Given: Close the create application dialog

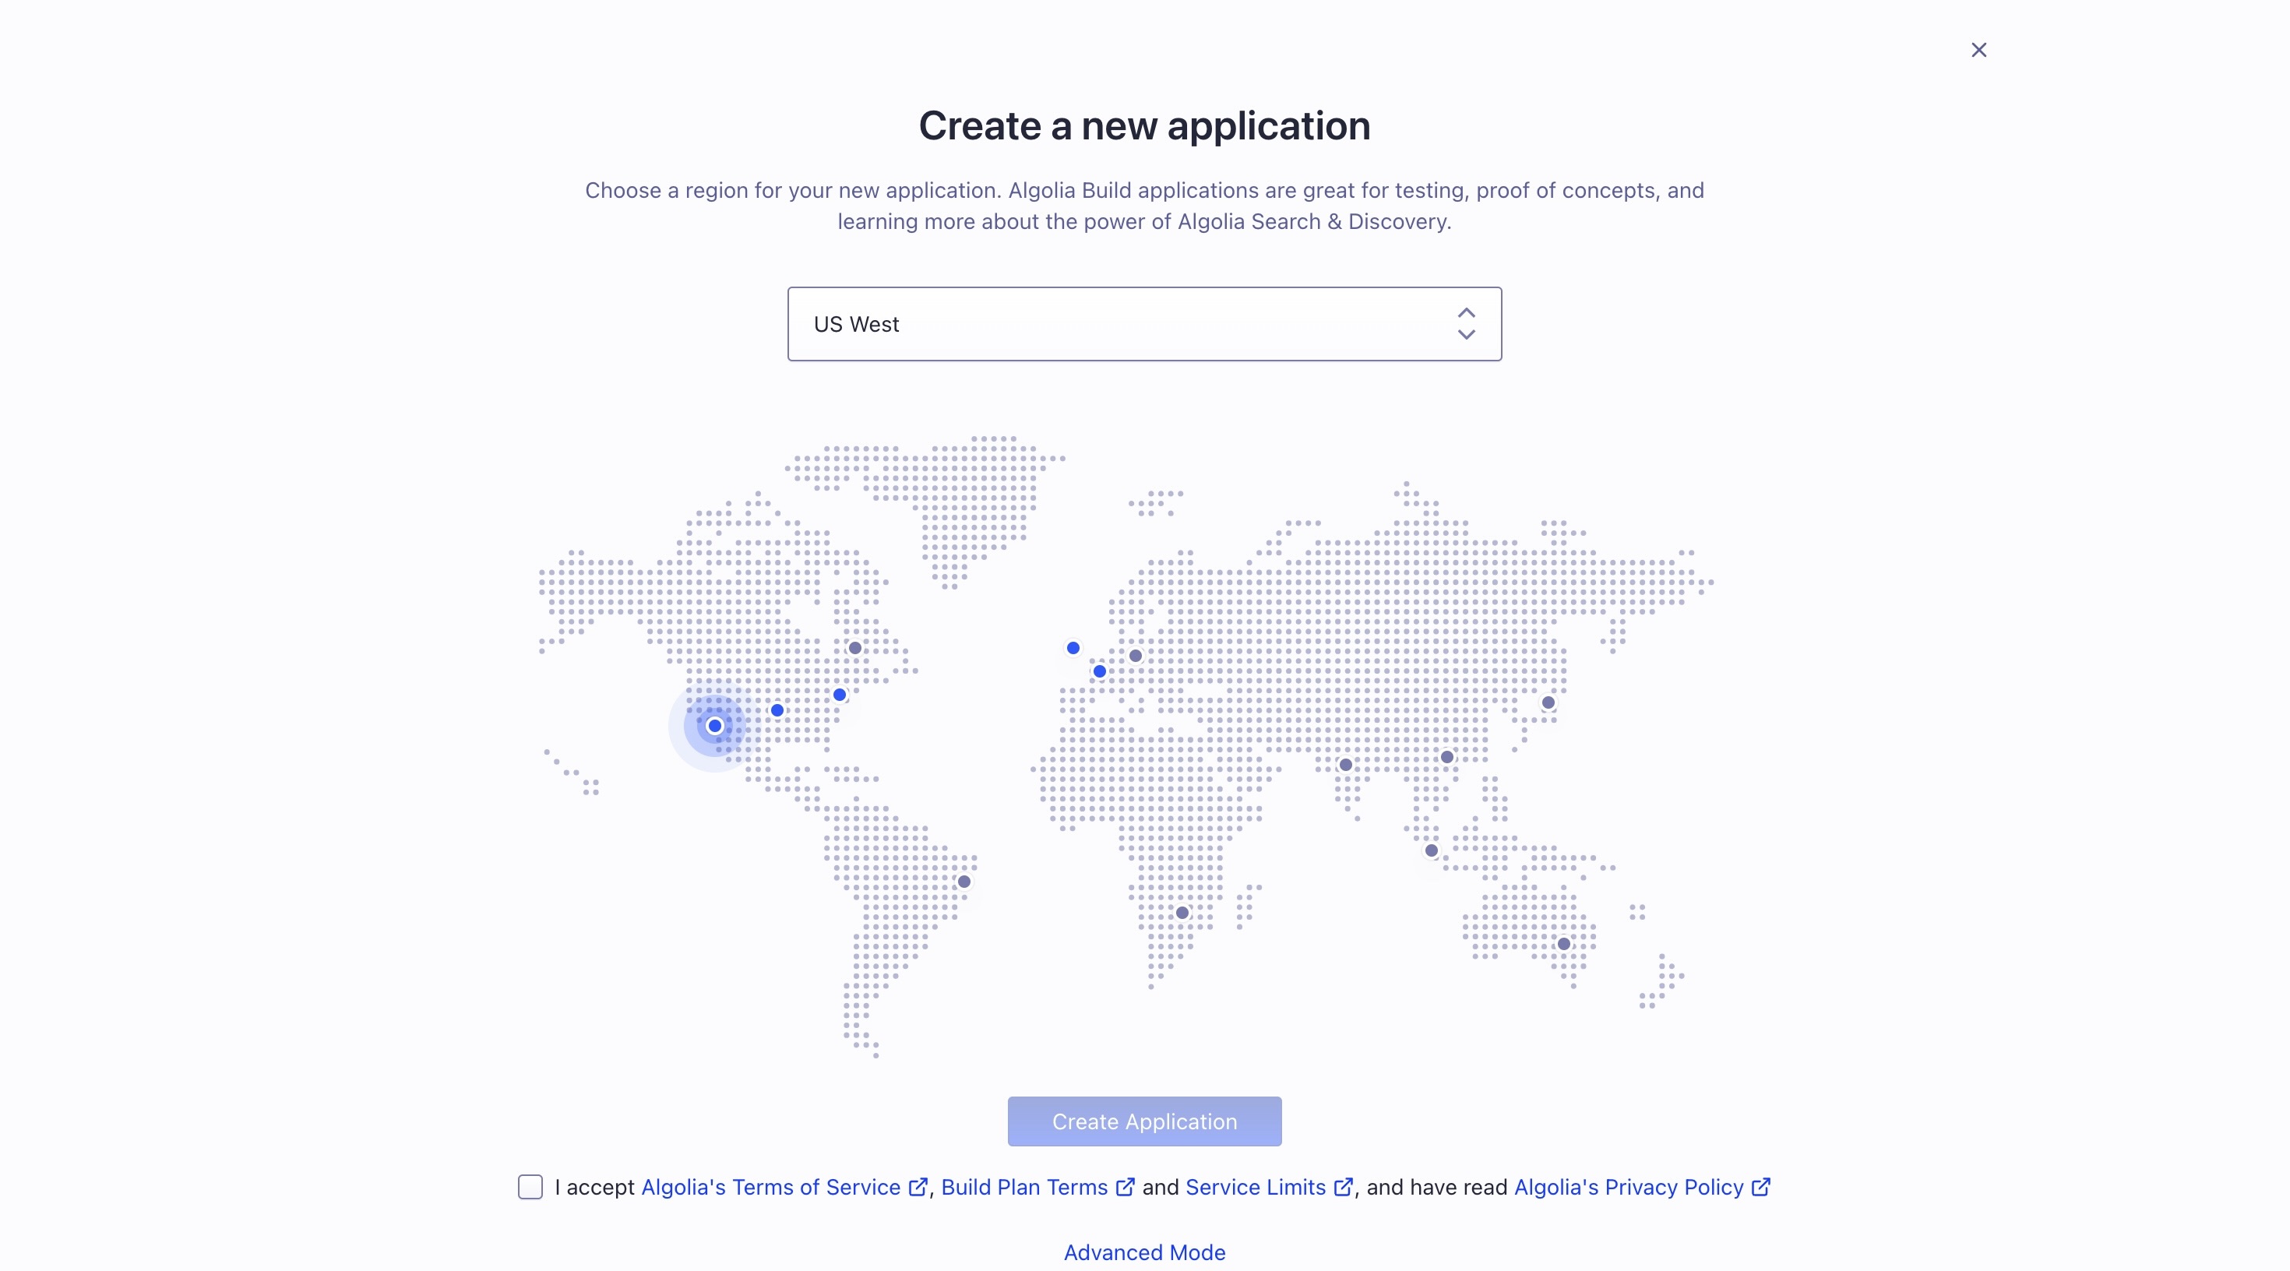Looking at the screenshot, I should click(x=1978, y=50).
